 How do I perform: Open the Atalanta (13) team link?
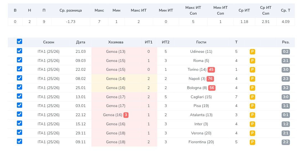(201, 115)
